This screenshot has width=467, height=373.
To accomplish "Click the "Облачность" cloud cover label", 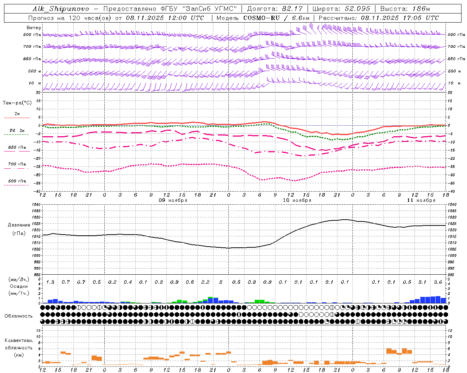I will (19, 316).
